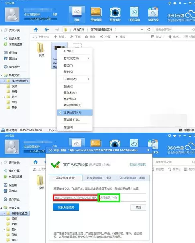Click back arrow in upper window

click(x=47, y=30)
